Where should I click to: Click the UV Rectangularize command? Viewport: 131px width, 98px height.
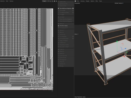(64, 39)
